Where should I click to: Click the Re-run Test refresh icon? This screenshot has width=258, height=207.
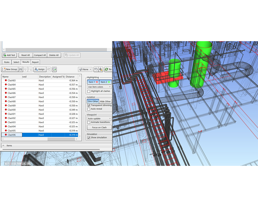pyautogui.click(x=108, y=69)
